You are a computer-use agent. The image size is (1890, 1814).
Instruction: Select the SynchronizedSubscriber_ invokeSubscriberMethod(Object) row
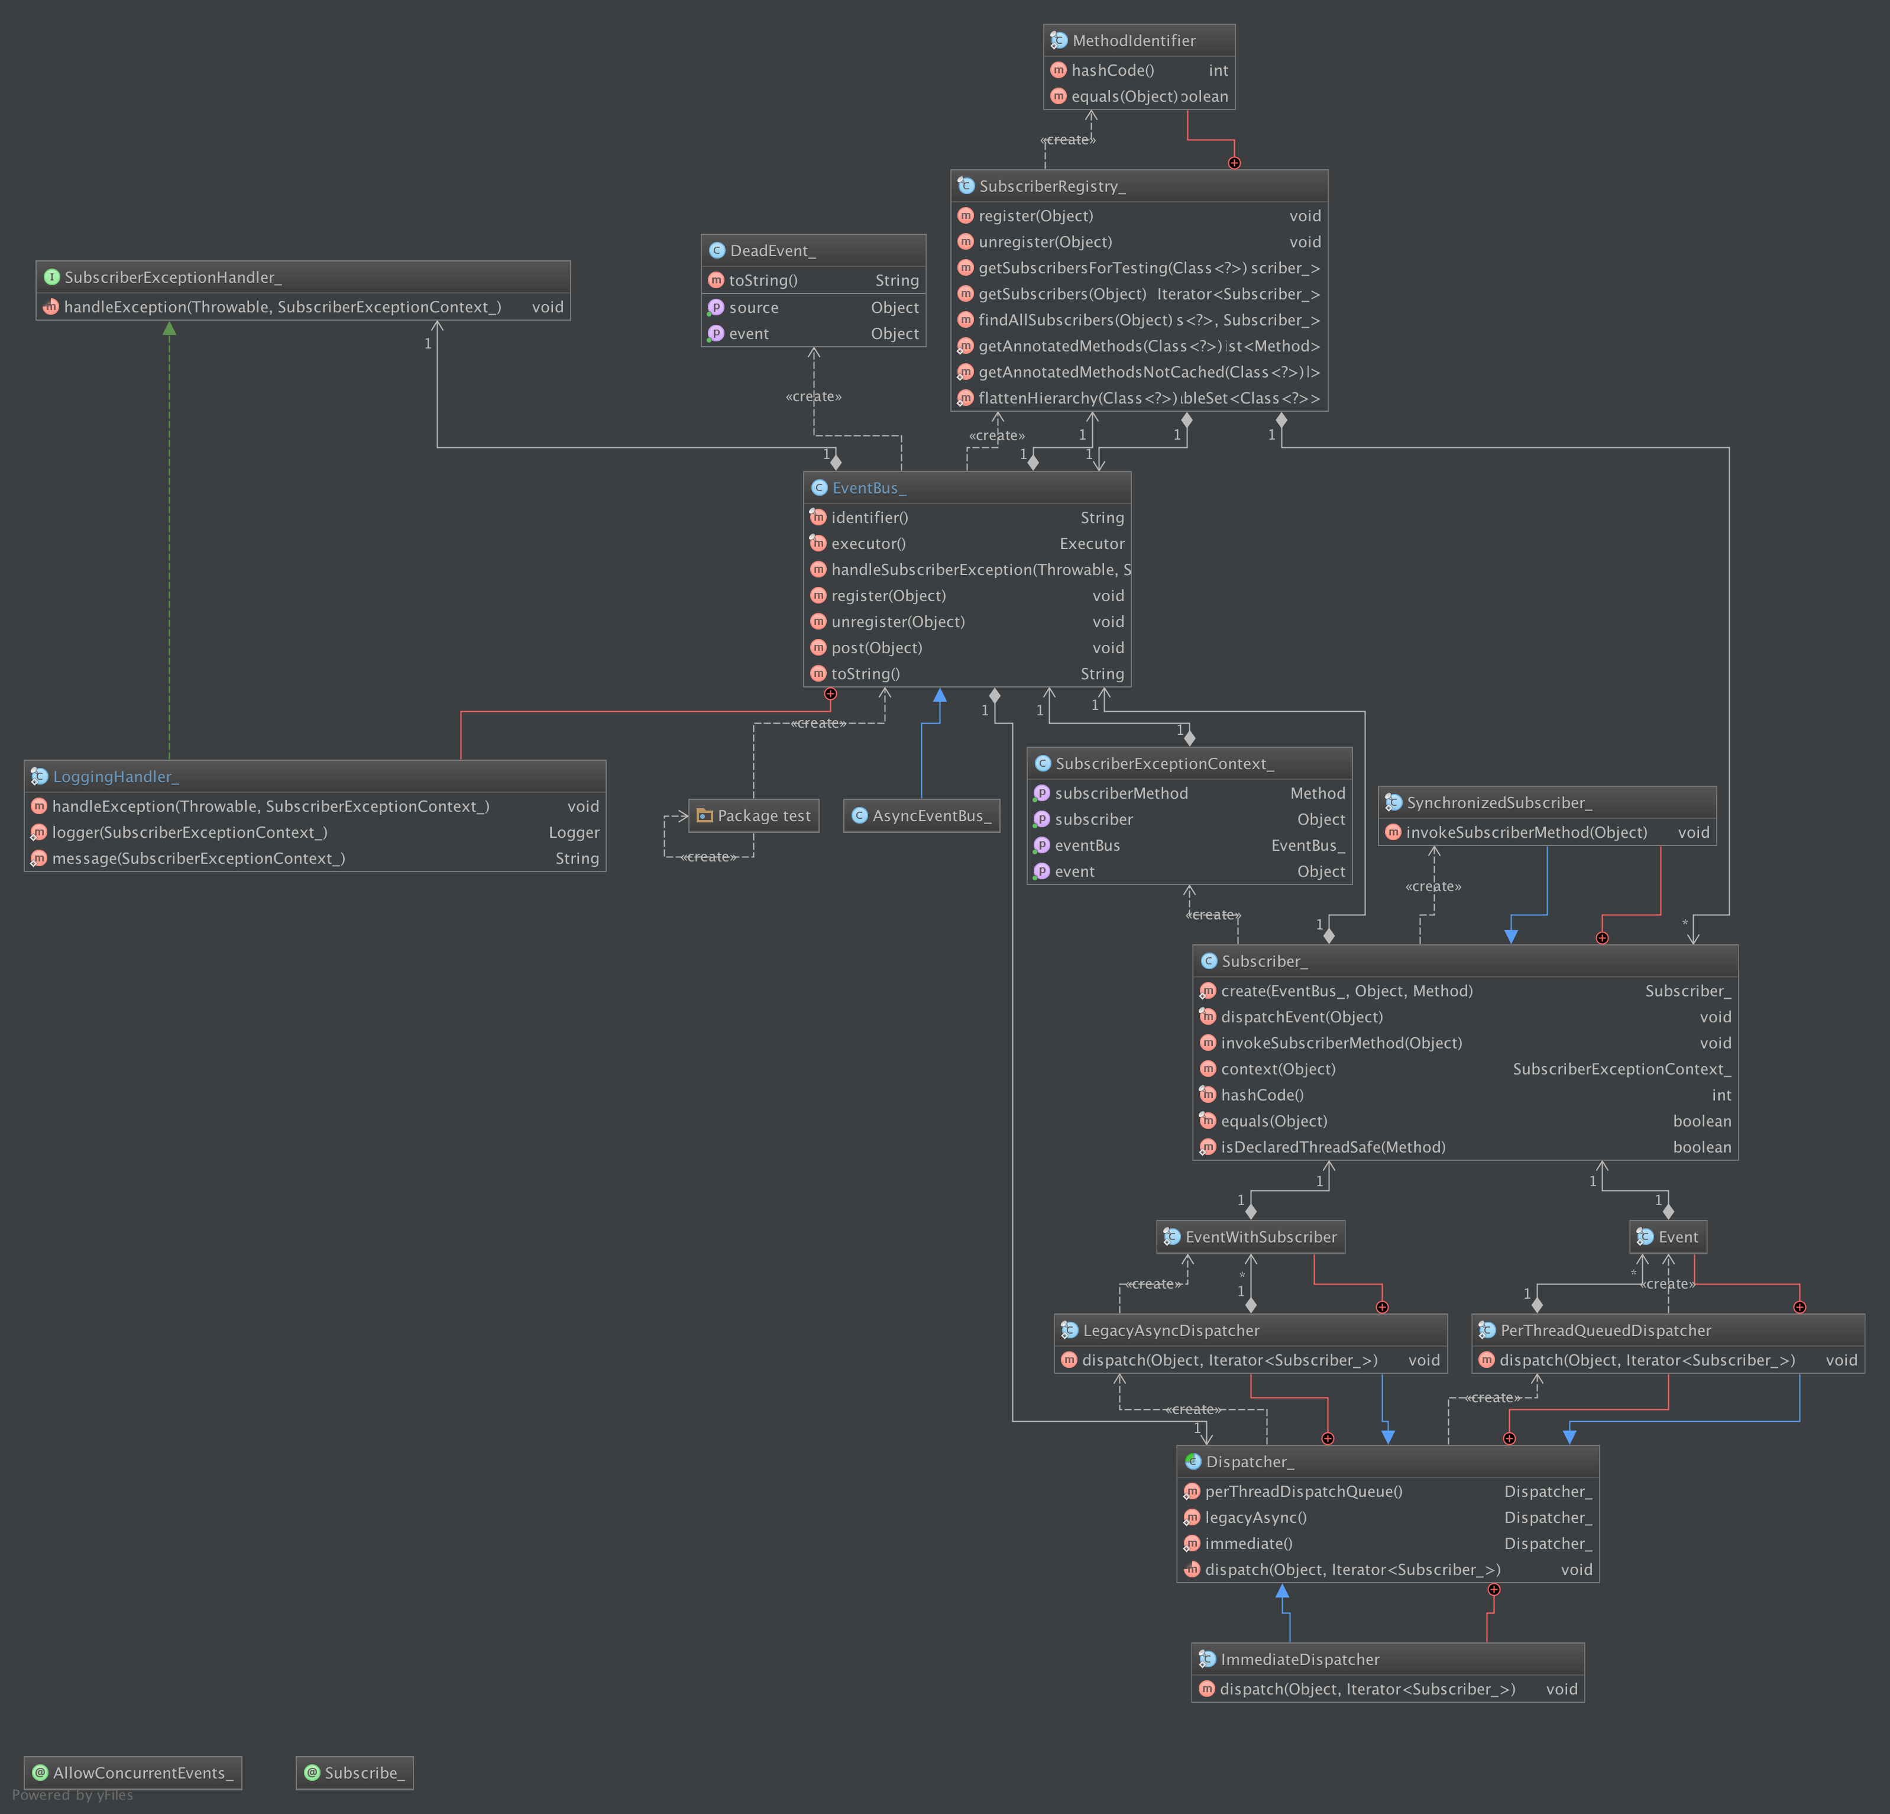point(1526,832)
